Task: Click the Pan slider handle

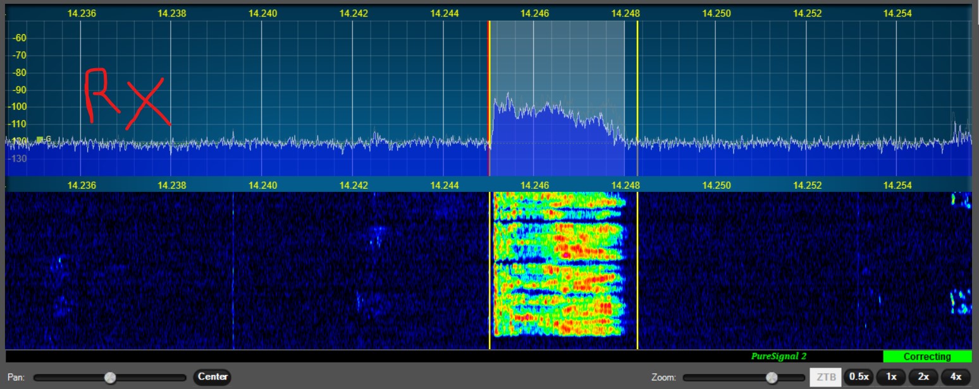Action: [x=110, y=378]
